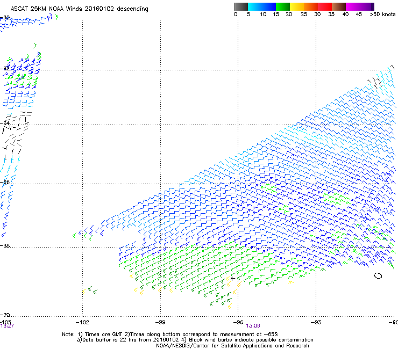Click the ASCAT 25KM NOAA Winds title
The image size is (398, 349).
(x=79, y=9)
